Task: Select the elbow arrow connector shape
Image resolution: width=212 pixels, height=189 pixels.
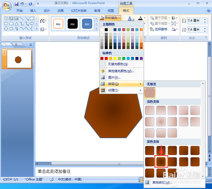Action: coord(27,24)
